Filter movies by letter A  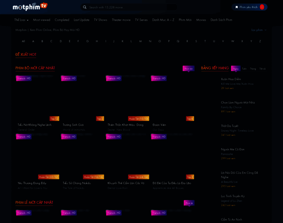click(x=33, y=41)
